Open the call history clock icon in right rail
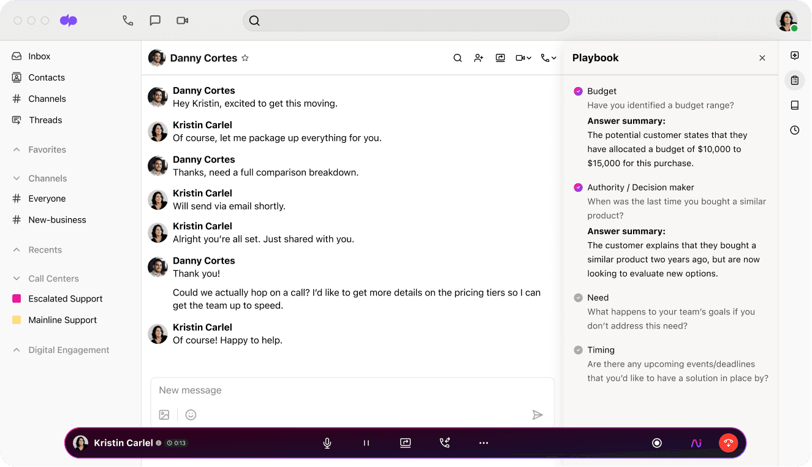This screenshot has width=812, height=467. [x=794, y=130]
